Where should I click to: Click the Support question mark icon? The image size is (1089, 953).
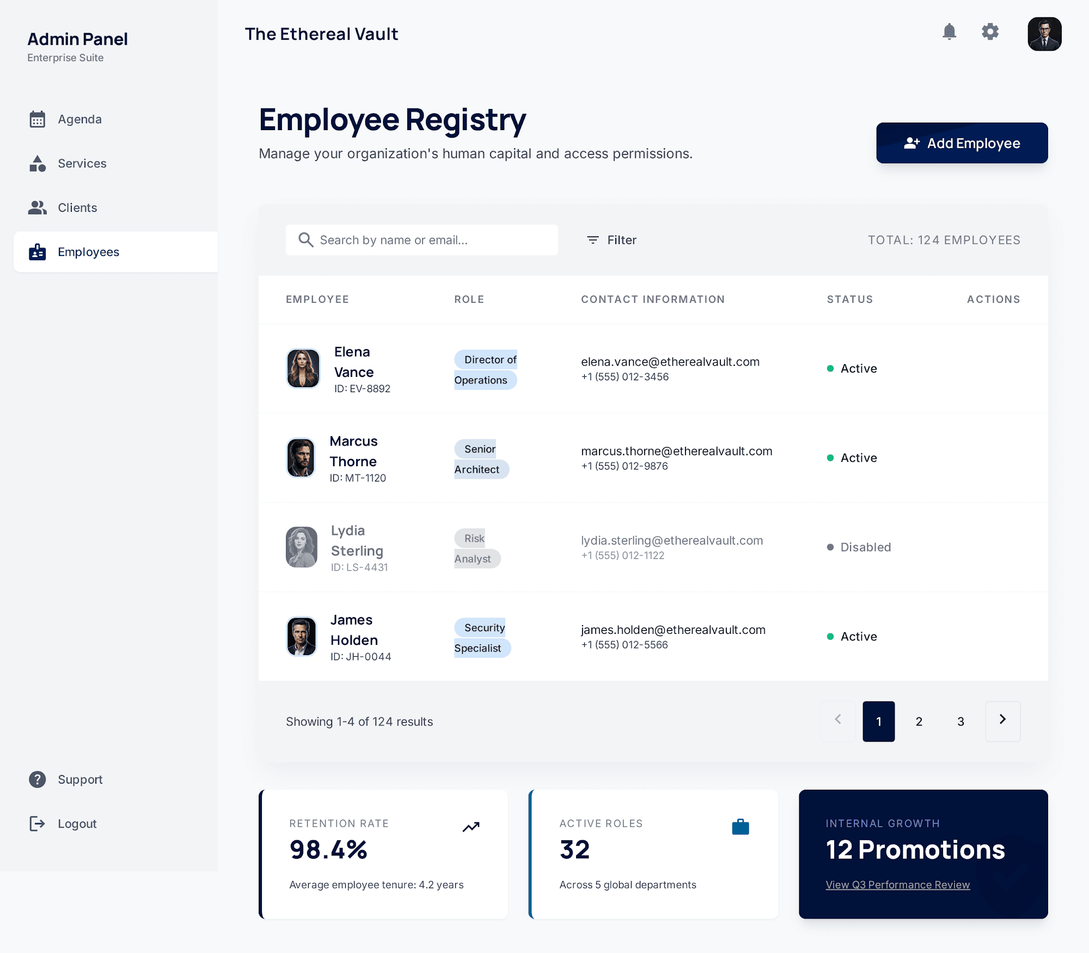point(38,779)
